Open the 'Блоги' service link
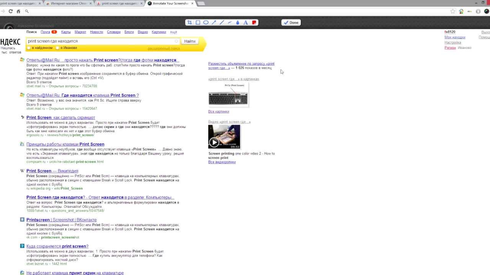 [129, 32]
